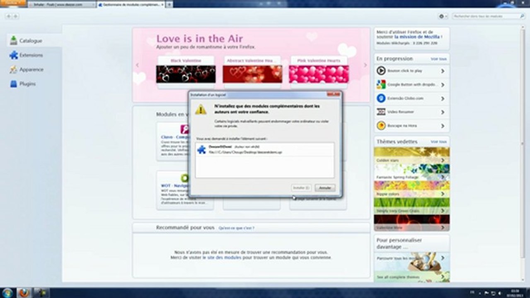Open the orange Firefox menu button
The image size is (530, 298).
pyautogui.click(x=13, y=3)
